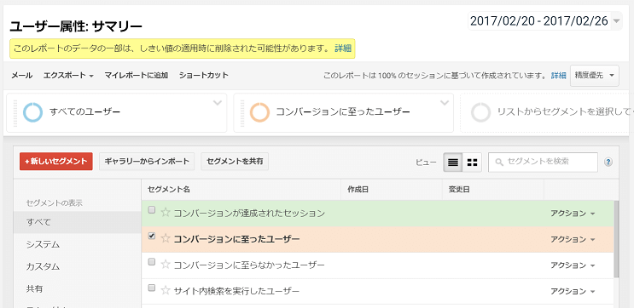Select すべて in segment sidebar
This screenshot has width=634, height=308.
coord(78,222)
